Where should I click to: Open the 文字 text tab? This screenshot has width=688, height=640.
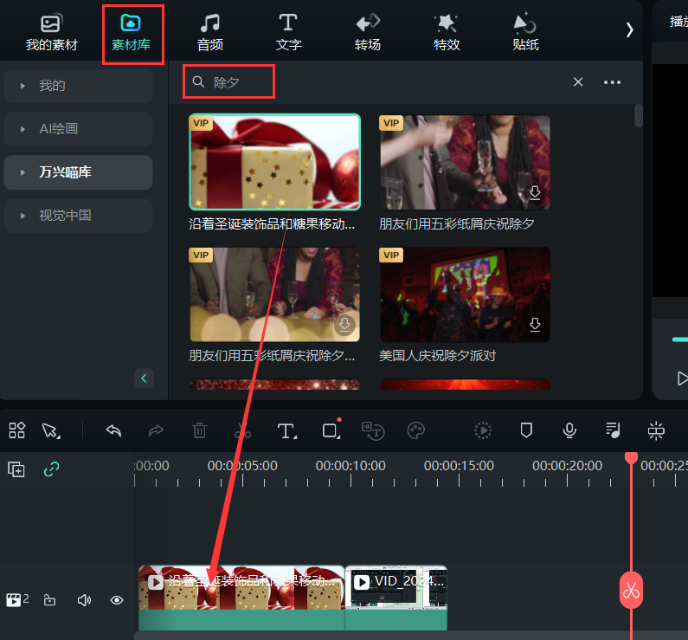[288, 33]
